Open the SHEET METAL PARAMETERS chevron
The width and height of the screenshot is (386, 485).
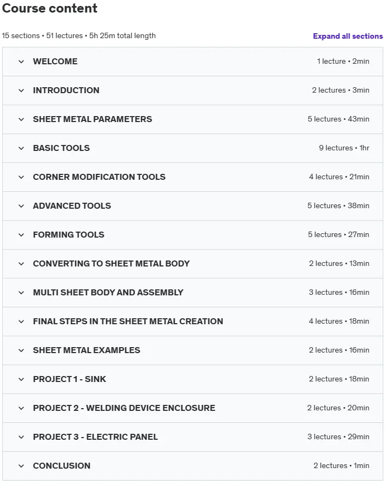point(21,119)
